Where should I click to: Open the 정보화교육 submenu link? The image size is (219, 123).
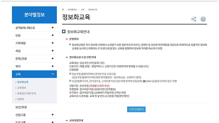pyautogui.click(x=23, y=82)
